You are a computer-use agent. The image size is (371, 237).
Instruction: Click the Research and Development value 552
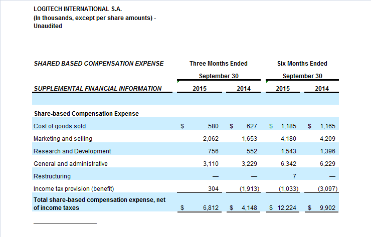(x=252, y=151)
